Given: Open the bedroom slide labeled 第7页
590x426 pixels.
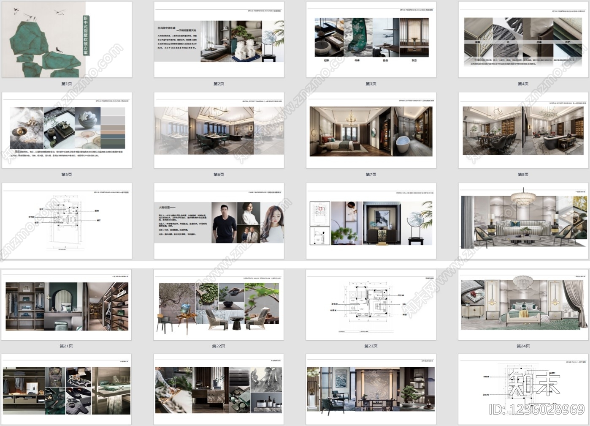Looking at the screenshot, I should click(371, 130).
